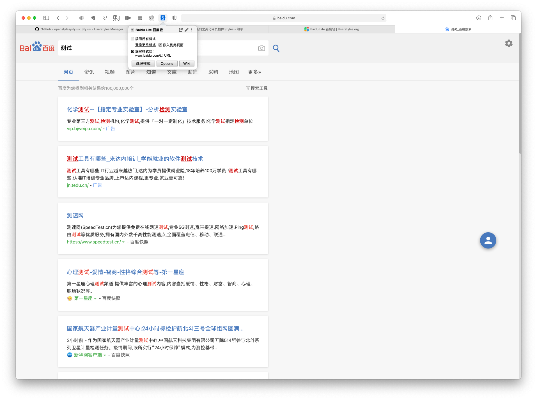Open result 测试工具有哪些_来达内培训

click(x=135, y=159)
